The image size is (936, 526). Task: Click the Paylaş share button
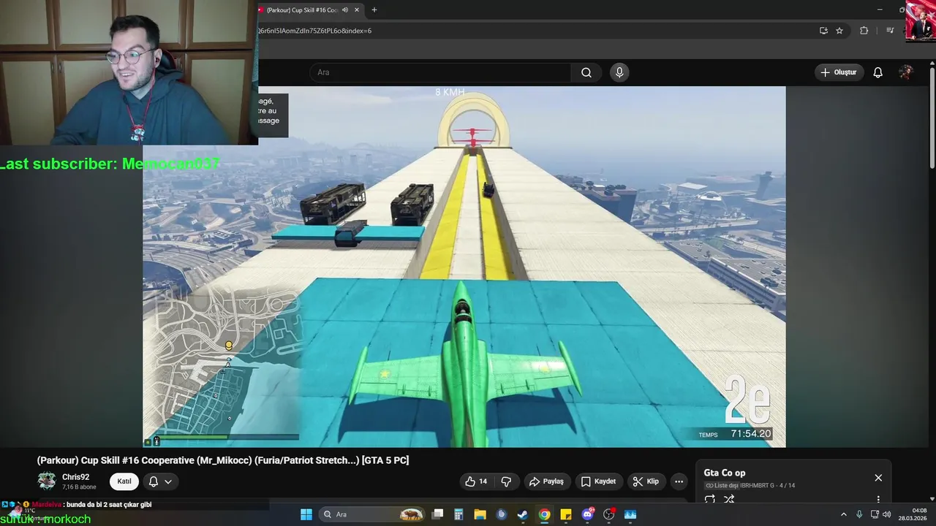[x=546, y=481]
